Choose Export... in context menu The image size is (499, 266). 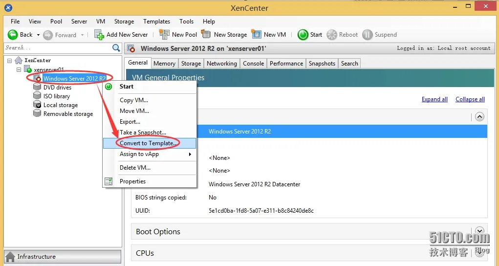(x=149, y=122)
